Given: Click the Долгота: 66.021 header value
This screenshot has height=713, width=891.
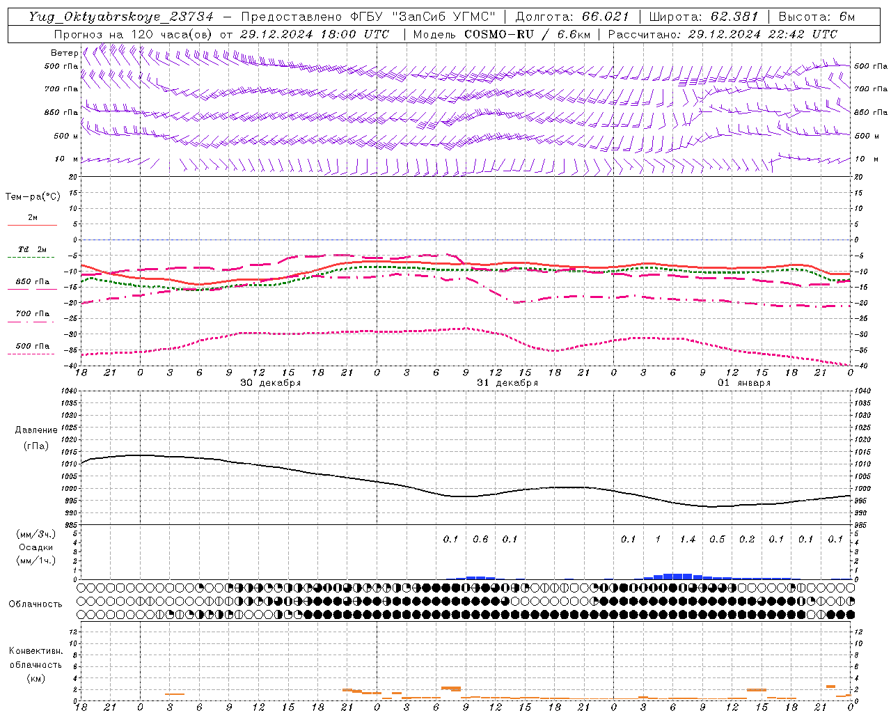Looking at the screenshot, I should 572,17.
